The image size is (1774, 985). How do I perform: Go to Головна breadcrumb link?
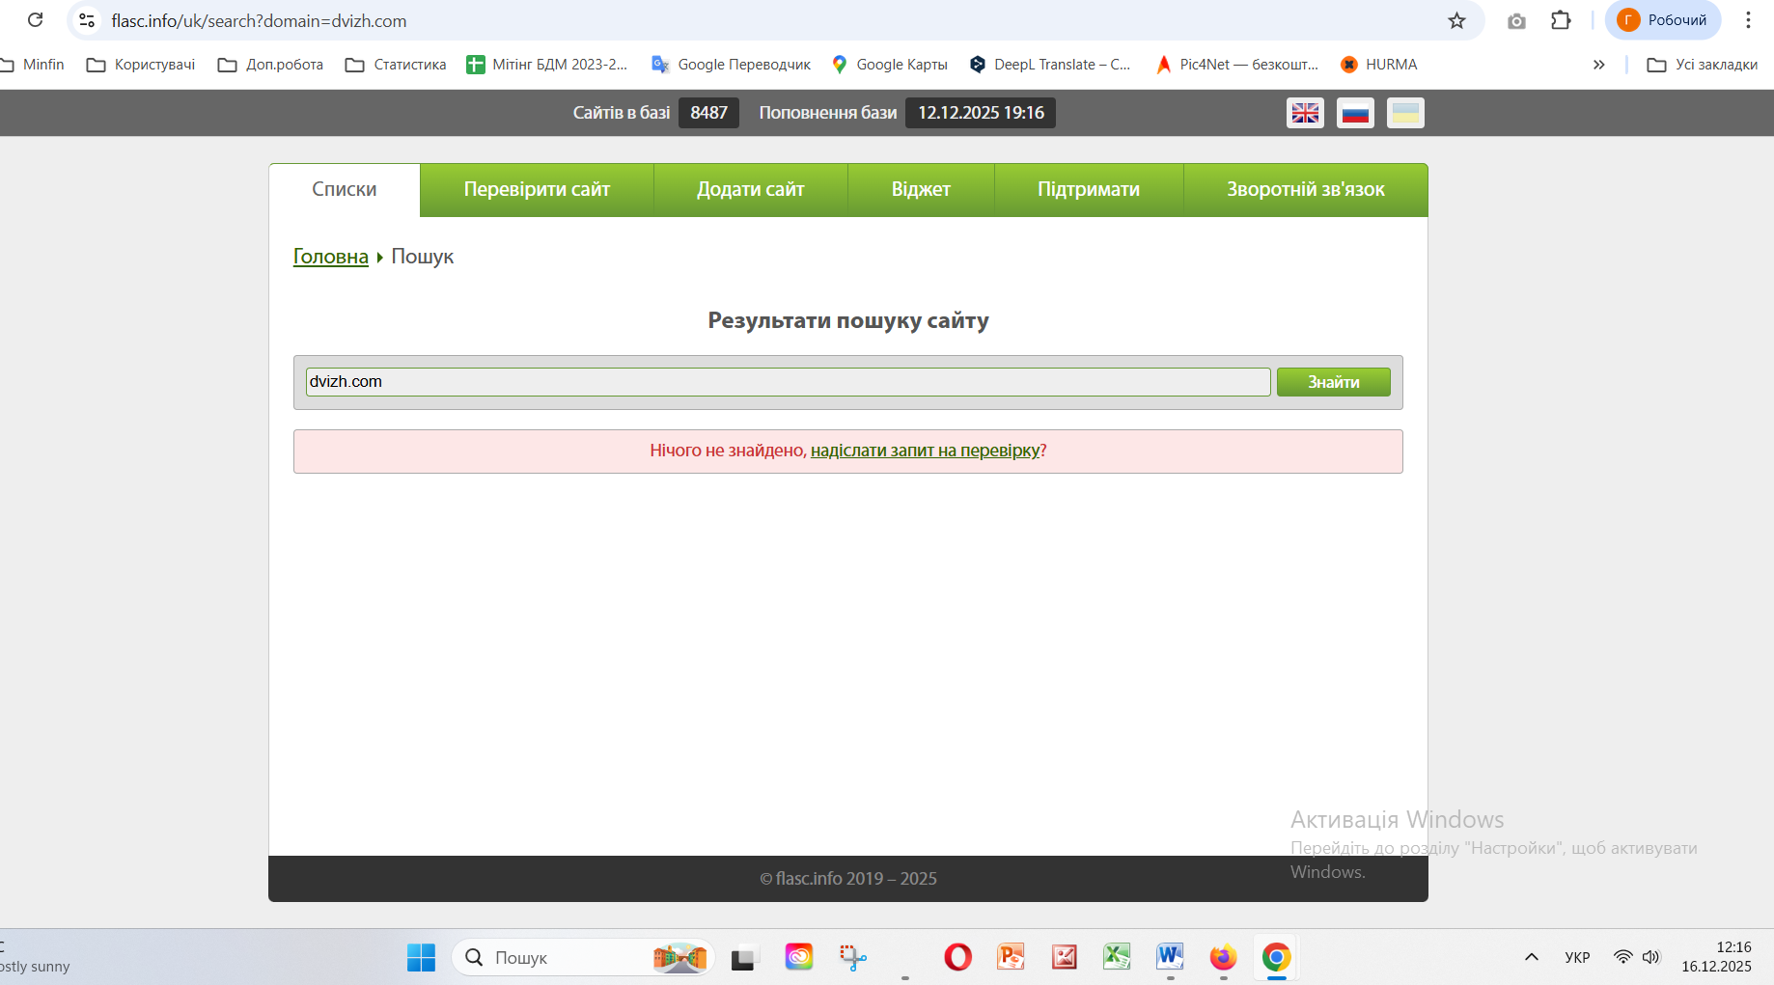pyautogui.click(x=331, y=257)
